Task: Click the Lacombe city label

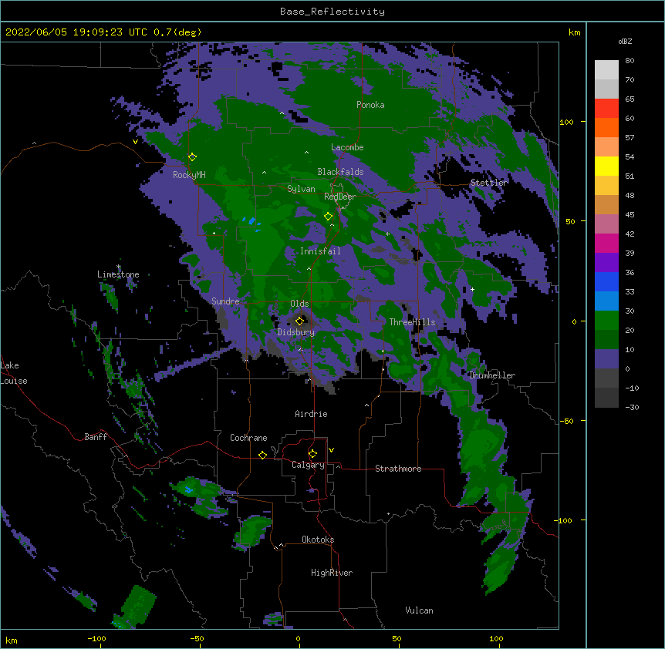Action: coord(347,147)
